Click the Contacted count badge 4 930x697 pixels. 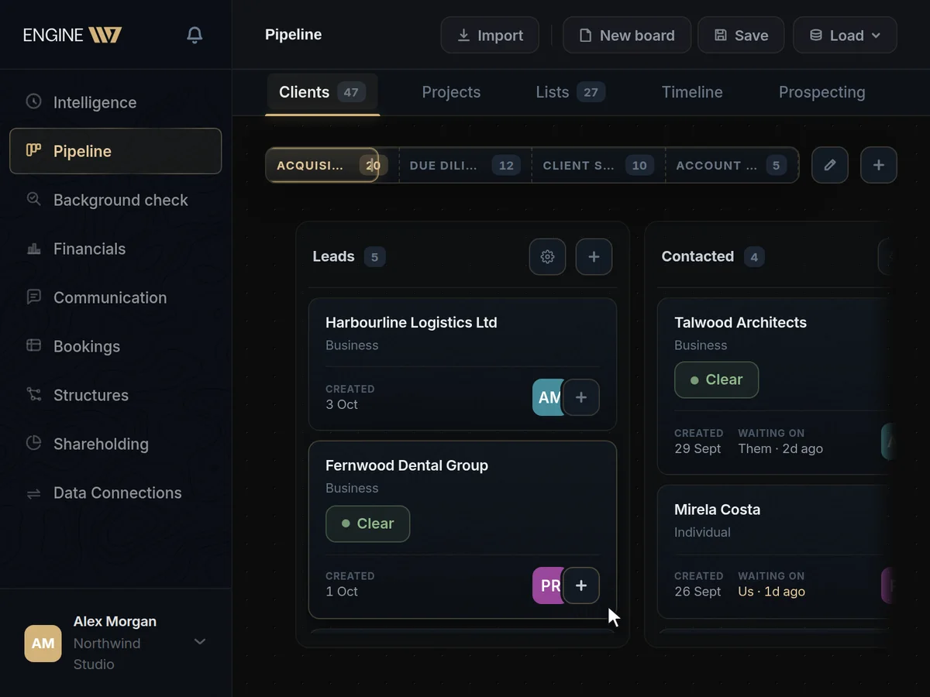click(754, 257)
